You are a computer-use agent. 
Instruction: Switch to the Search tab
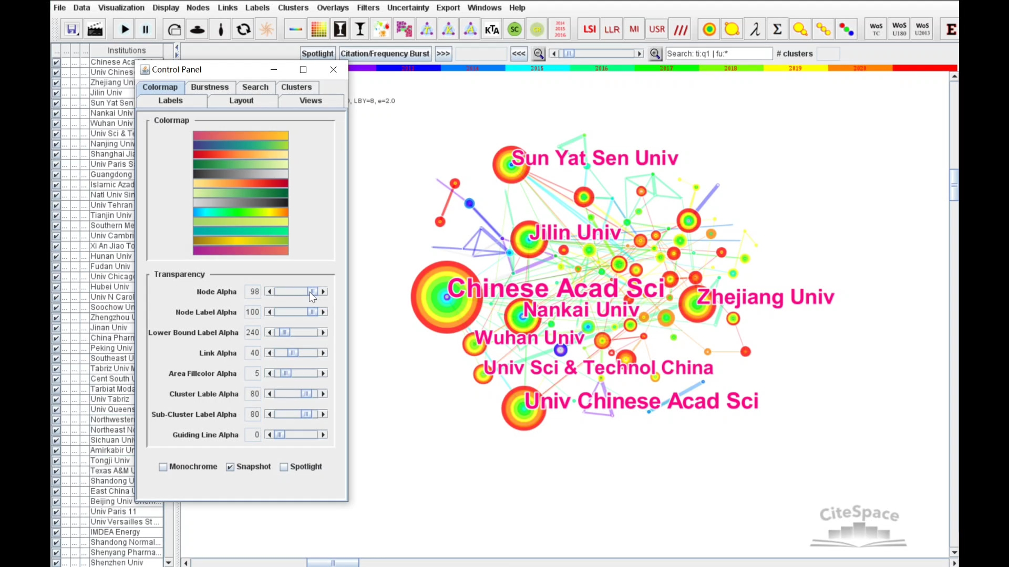[x=255, y=86]
